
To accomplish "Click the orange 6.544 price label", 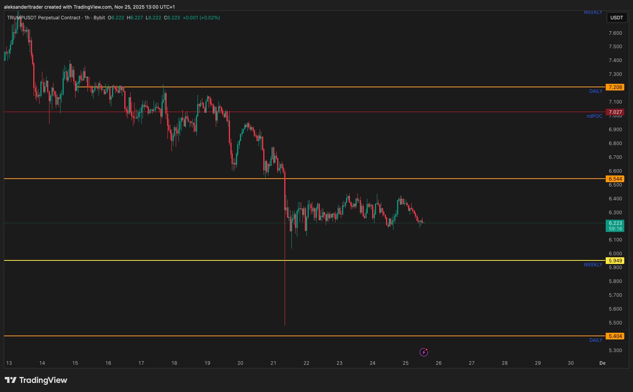I will (x=615, y=179).
